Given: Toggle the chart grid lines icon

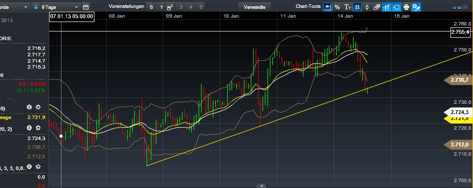Looking at the screenshot, I should [357, 7].
